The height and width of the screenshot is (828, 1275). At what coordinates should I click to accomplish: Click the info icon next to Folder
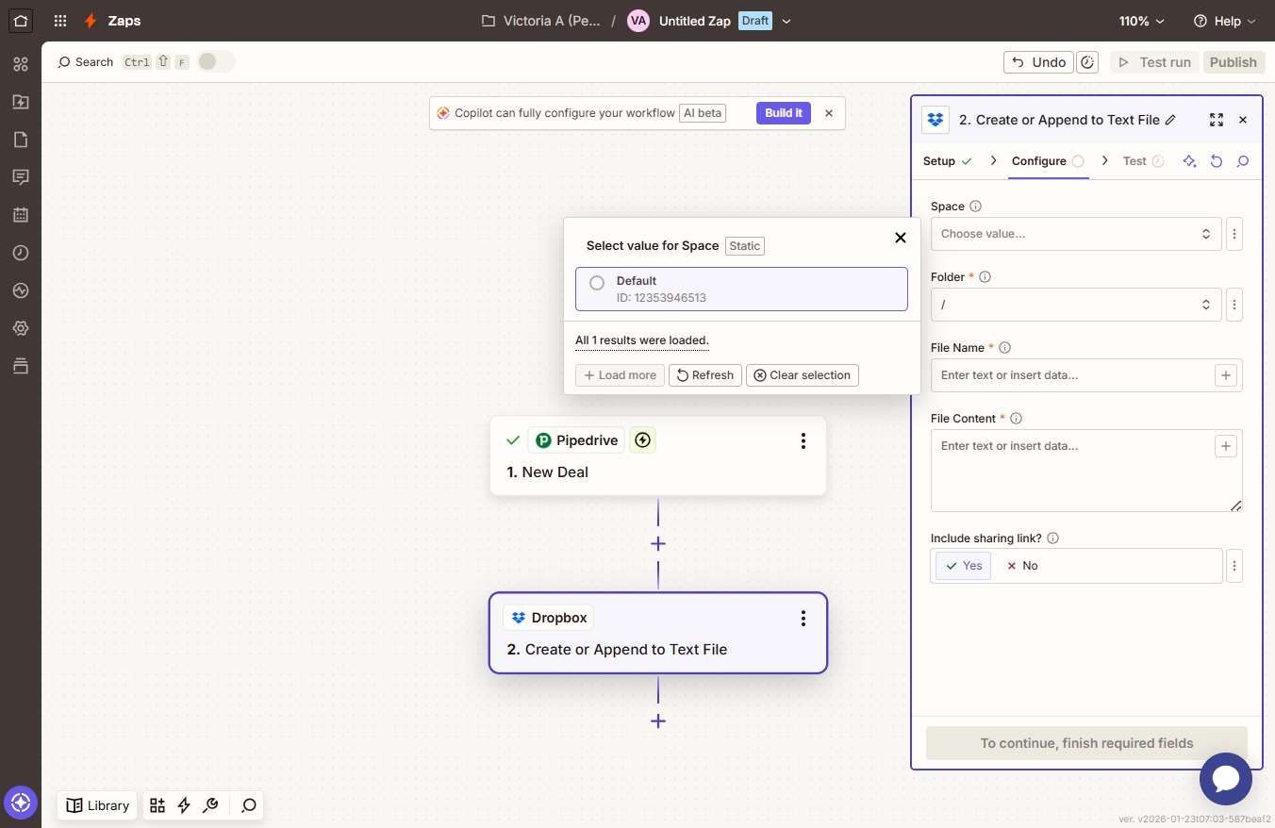point(985,277)
